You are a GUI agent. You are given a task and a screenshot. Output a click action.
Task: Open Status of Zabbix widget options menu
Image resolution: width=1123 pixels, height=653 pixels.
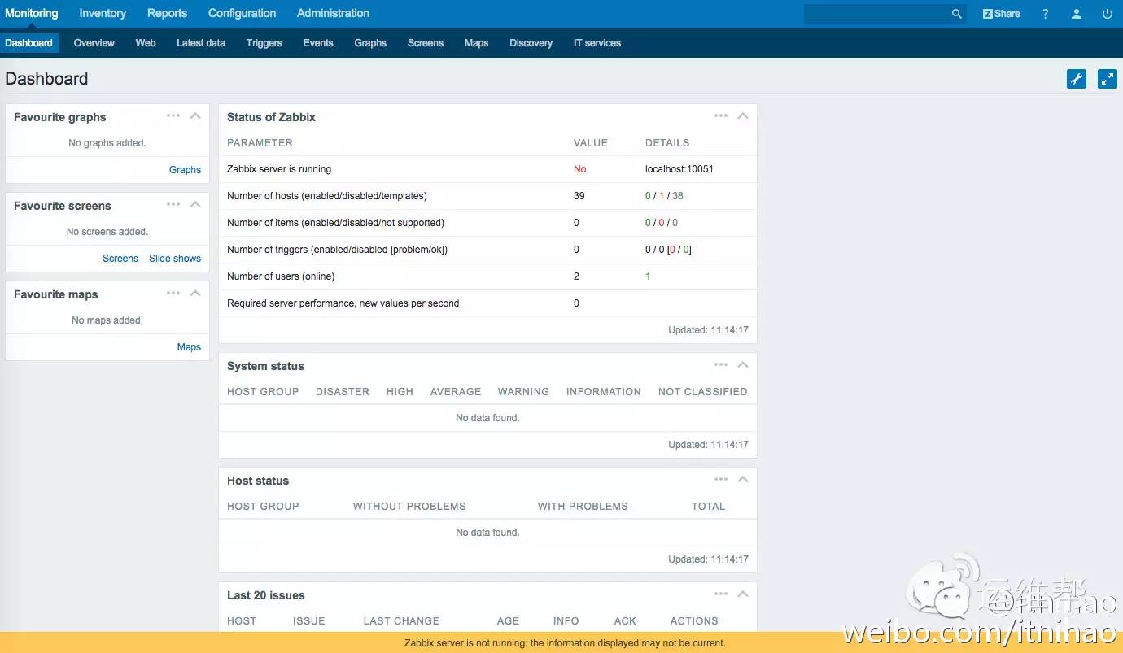pyautogui.click(x=721, y=115)
